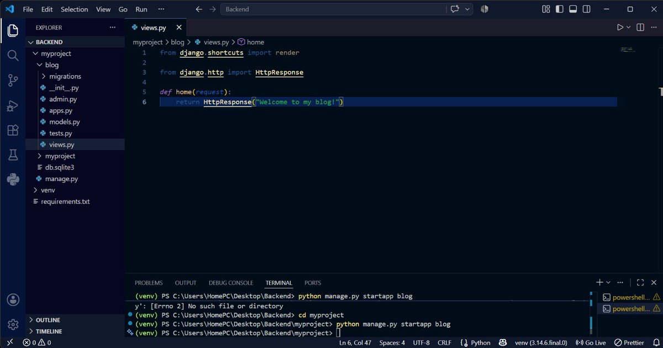Open the Explorer view in activity bar
The height and width of the screenshot is (348, 663).
pos(13,31)
